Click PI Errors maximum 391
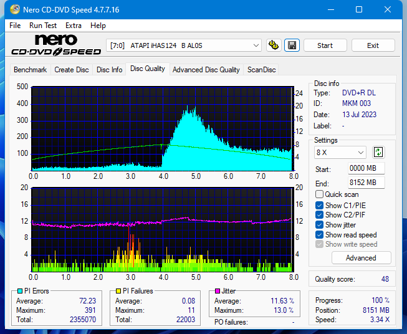Screen dimensions: 407x334 coord(90,310)
